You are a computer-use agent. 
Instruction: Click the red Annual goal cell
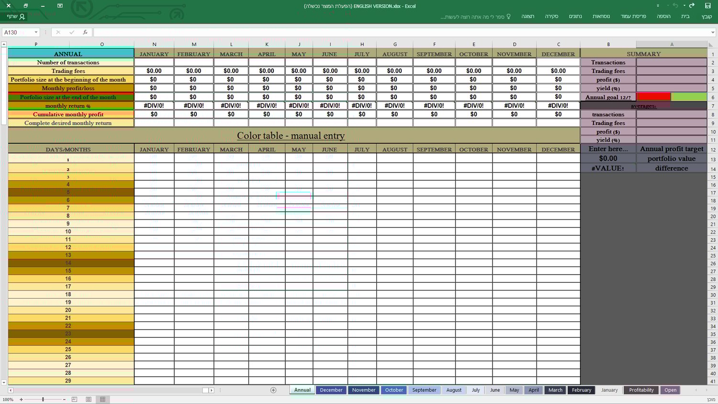click(653, 97)
